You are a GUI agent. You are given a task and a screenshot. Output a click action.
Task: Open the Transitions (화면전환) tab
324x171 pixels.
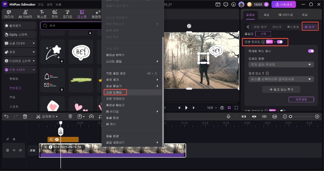pyautogui.click(x=96, y=14)
